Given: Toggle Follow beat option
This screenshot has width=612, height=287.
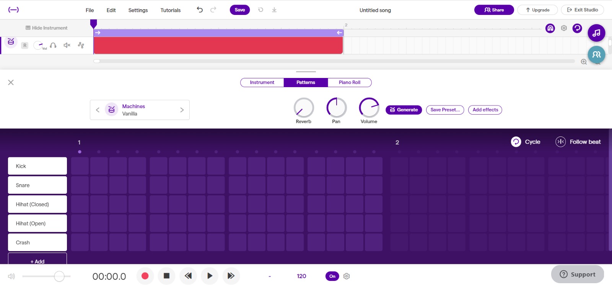Looking at the screenshot, I should tap(578, 142).
